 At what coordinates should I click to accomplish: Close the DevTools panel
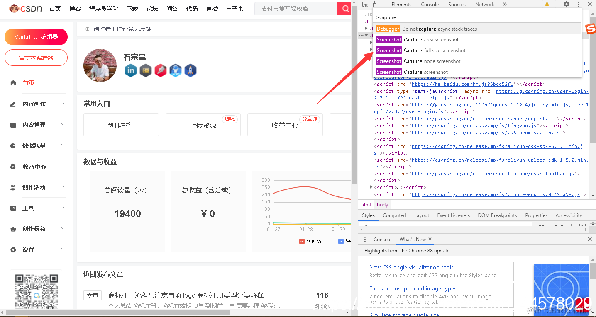590,4
